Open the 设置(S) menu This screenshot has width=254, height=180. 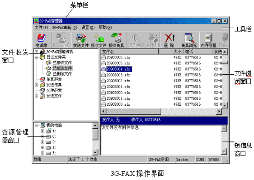pos(88,28)
